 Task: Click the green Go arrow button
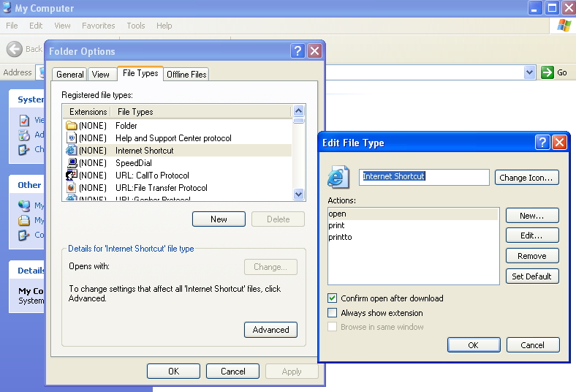coord(547,72)
